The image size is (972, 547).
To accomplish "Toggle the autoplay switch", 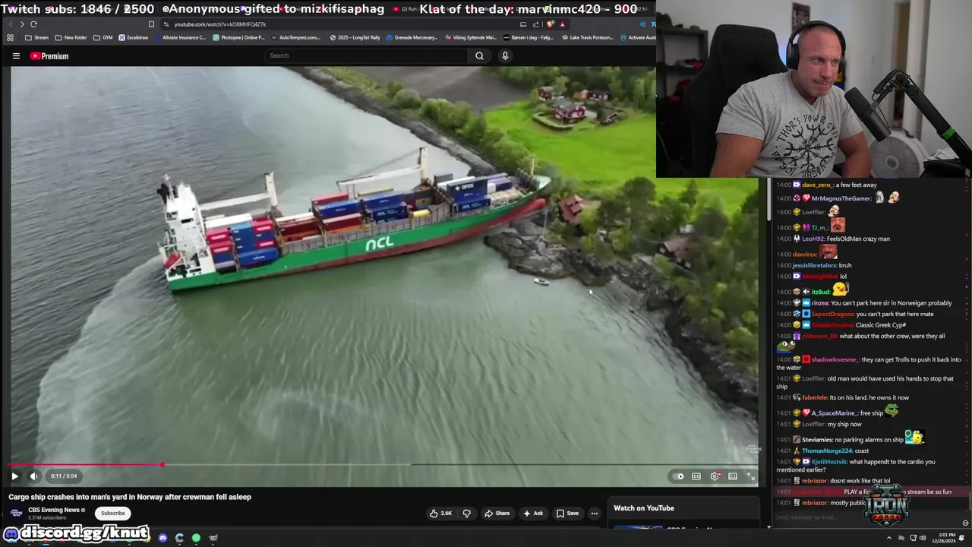I will 677,476.
